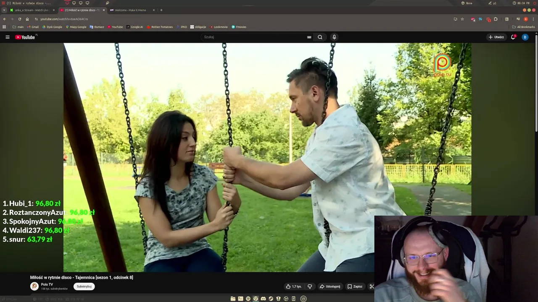Open the extensions puzzle icon
The image size is (538, 302).
[496, 19]
